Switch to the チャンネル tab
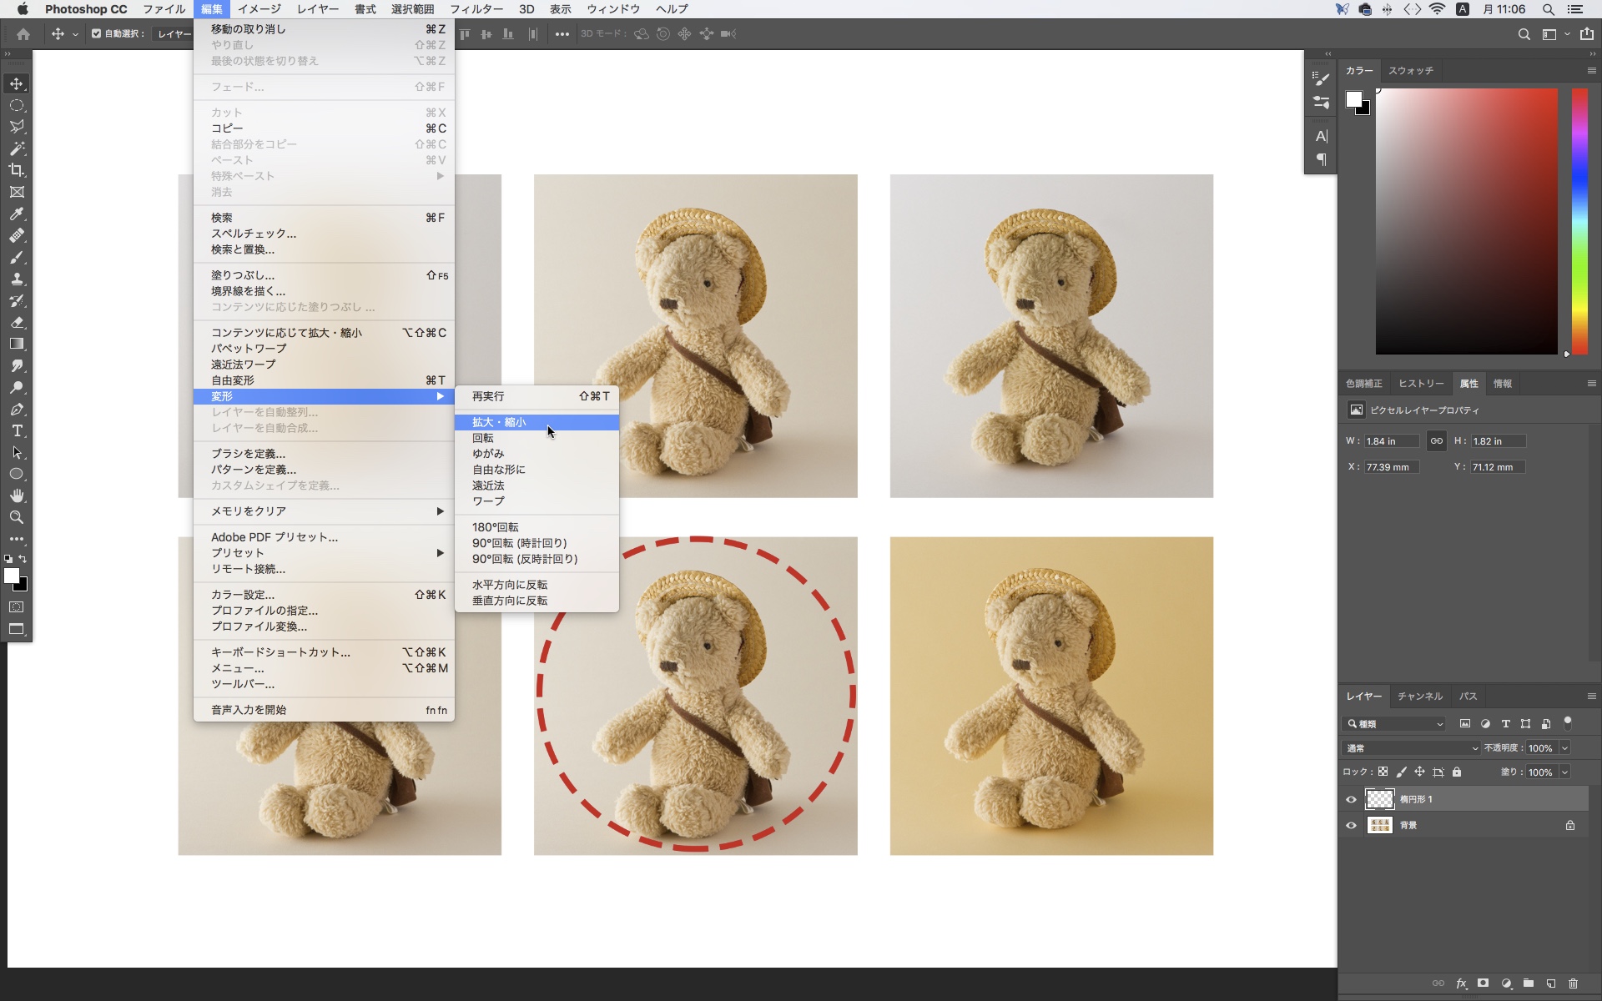The image size is (1602, 1001). click(1419, 696)
